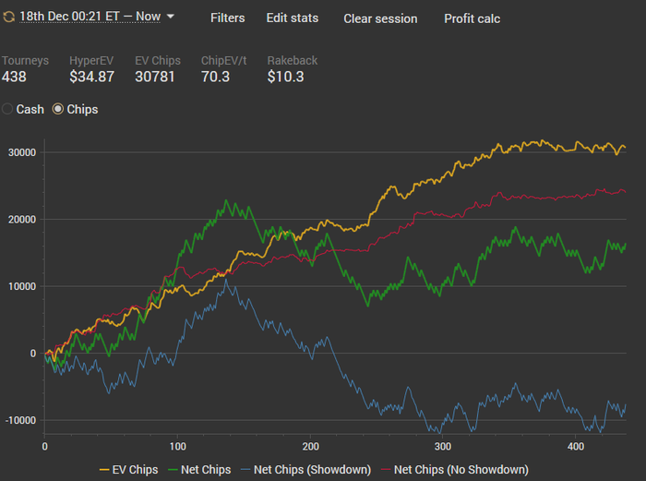Click the Rakeback stat $10.3
Screen dimensions: 646x481
(x=285, y=77)
